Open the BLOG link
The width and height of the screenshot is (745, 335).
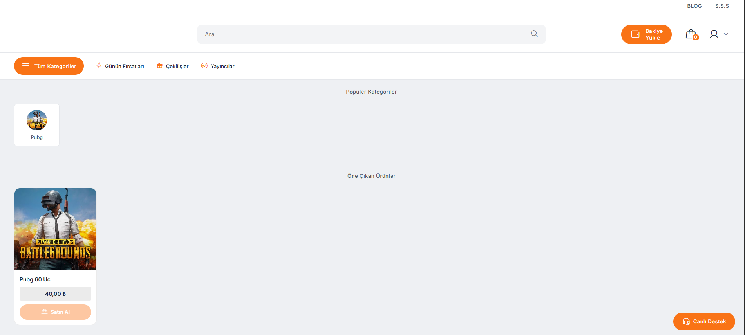coord(694,6)
